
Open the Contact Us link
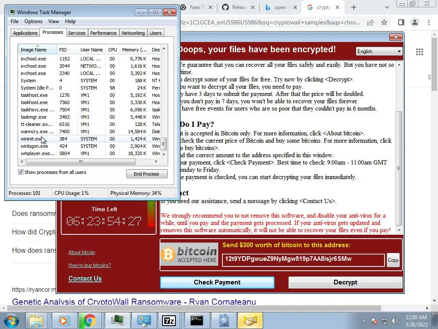pos(85,278)
